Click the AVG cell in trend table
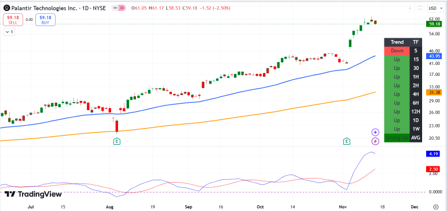This screenshot has width=447, height=211. 416,138
